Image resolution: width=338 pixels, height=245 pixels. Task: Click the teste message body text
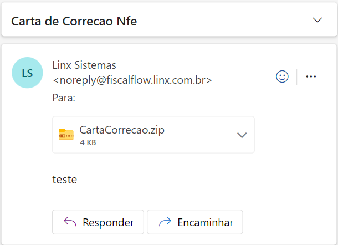(65, 180)
